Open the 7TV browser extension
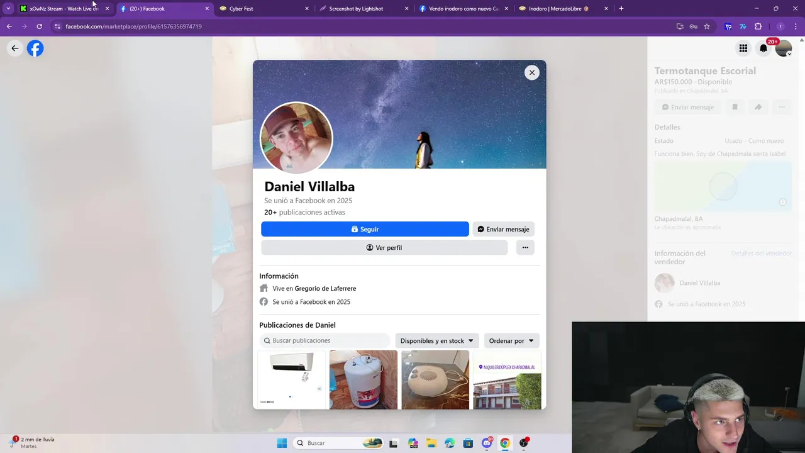The width and height of the screenshot is (805, 453). point(743,26)
